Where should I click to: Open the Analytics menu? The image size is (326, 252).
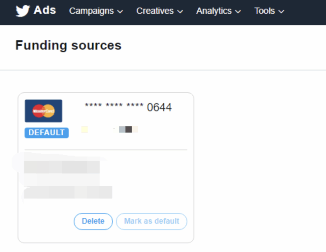click(x=214, y=11)
